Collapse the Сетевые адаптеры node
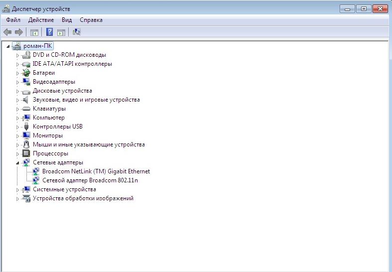Image resolution: width=392 pixels, height=272 pixels. 17,163
